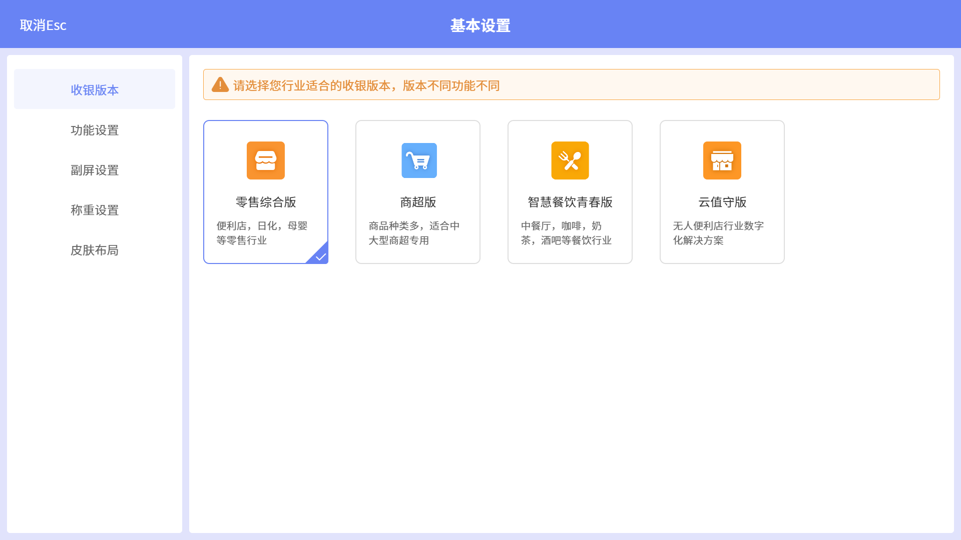
Task: Switch to 功能设置 in the sidebar
Action: 95,130
